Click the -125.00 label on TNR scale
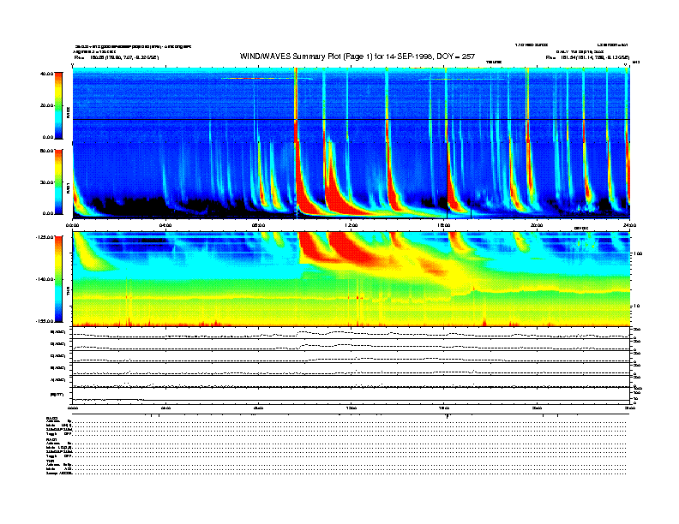 click(x=45, y=237)
